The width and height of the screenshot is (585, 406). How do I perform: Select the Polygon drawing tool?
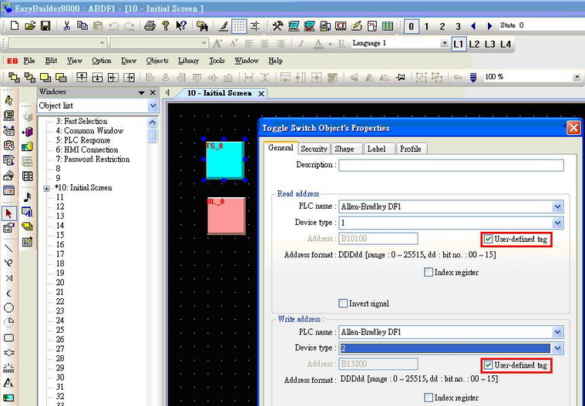coord(8,352)
